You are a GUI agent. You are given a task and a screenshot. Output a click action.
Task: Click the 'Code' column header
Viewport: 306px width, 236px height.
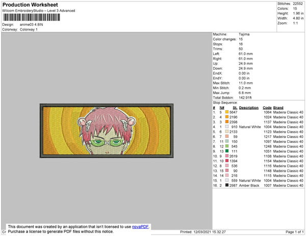click(267, 108)
